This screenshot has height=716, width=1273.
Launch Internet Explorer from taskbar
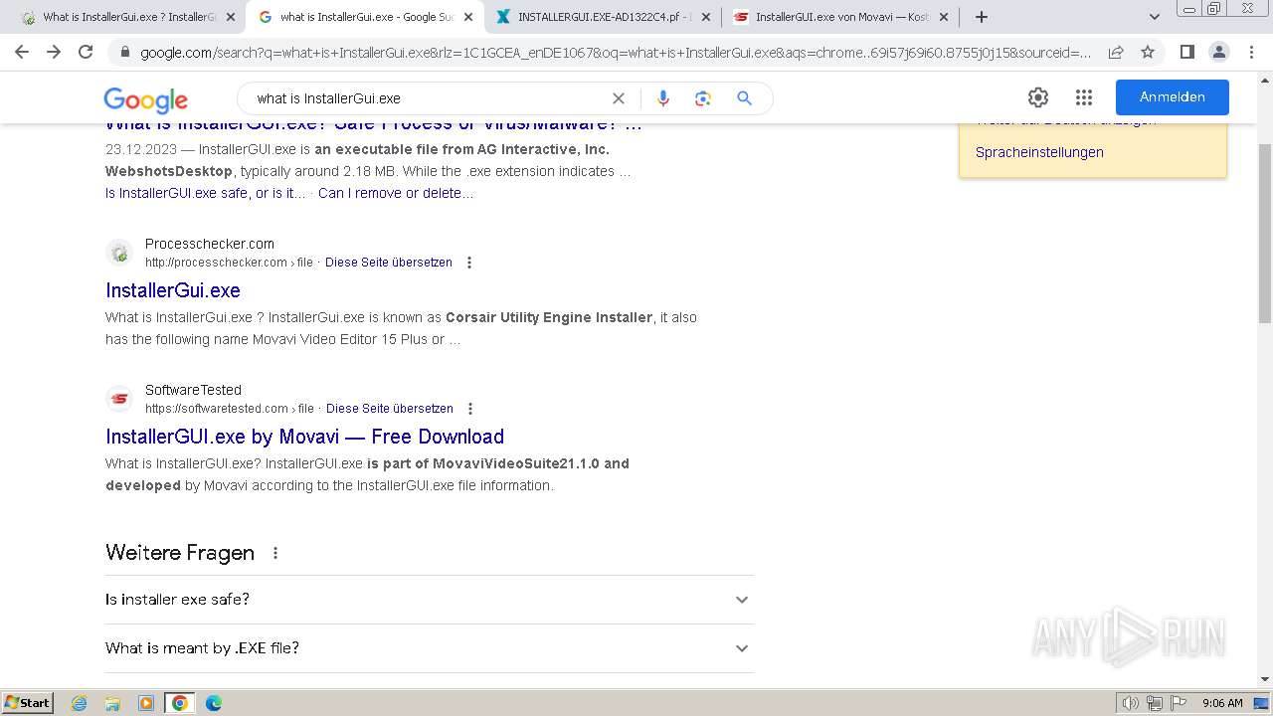[80, 703]
